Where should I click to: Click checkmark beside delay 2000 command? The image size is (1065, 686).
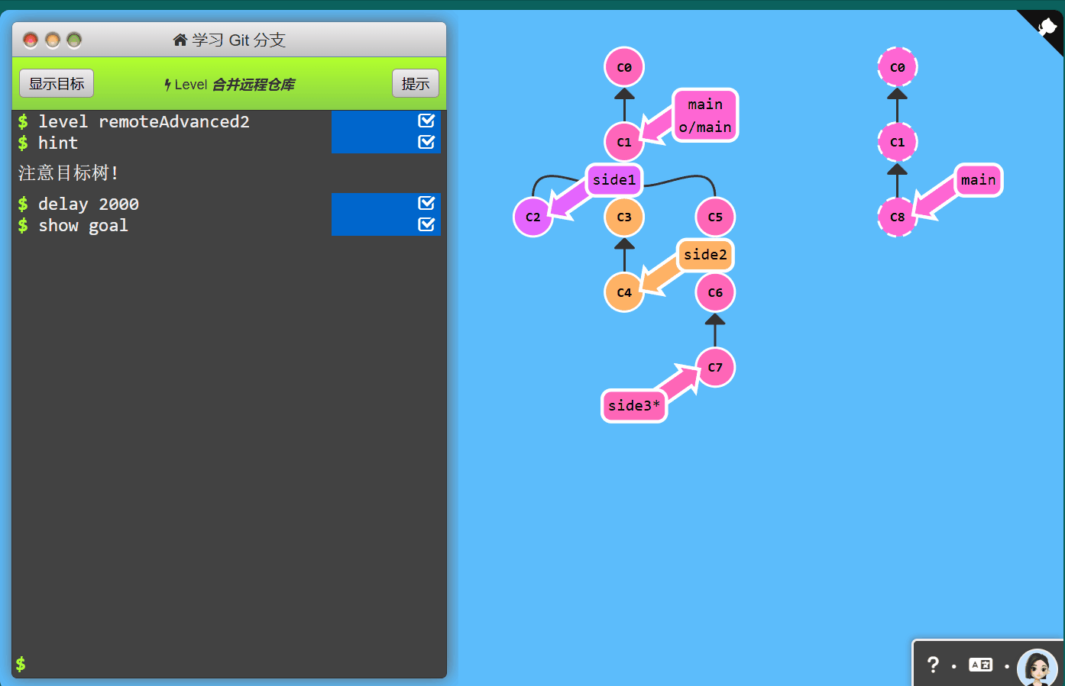click(x=426, y=203)
